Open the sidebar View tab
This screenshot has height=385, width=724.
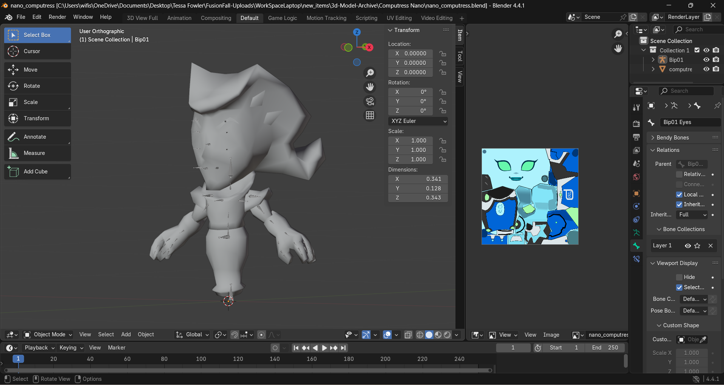(460, 77)
